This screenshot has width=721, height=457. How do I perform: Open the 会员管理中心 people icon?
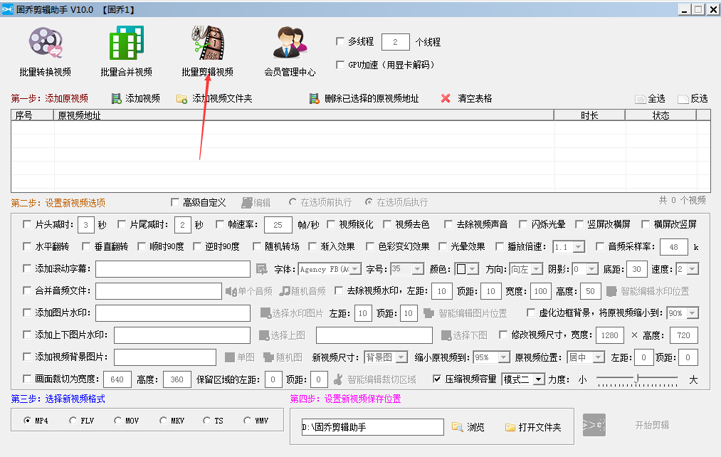pos(290,43)
